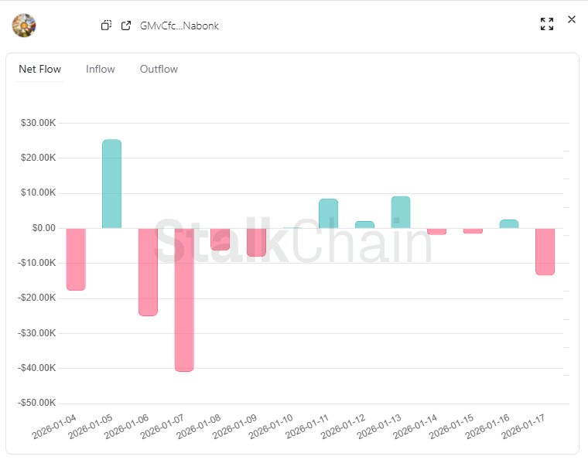Click the 2026-01-13 green bar

(401, 212)
